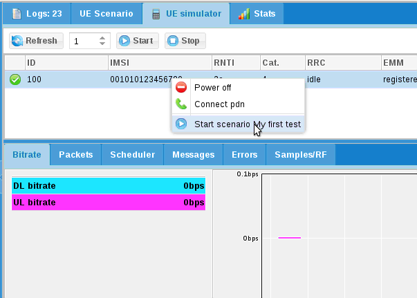Open the Errors tab

point(244,155)
